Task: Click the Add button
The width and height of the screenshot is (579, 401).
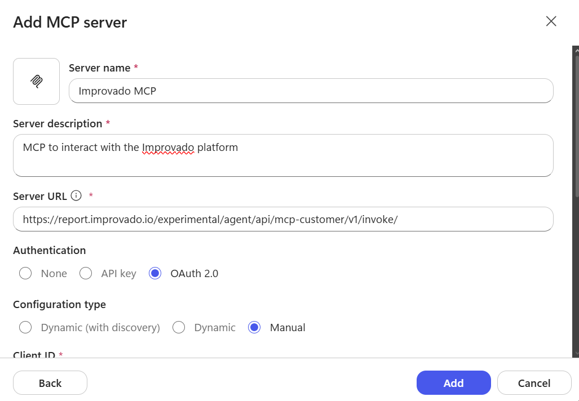Action: tap(453, 383)
